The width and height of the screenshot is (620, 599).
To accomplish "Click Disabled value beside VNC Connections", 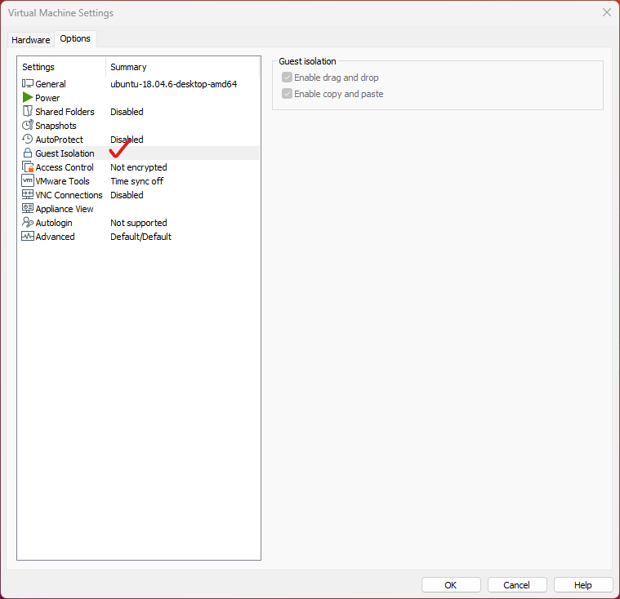I will pyautogui.click(x=127, y=195).
